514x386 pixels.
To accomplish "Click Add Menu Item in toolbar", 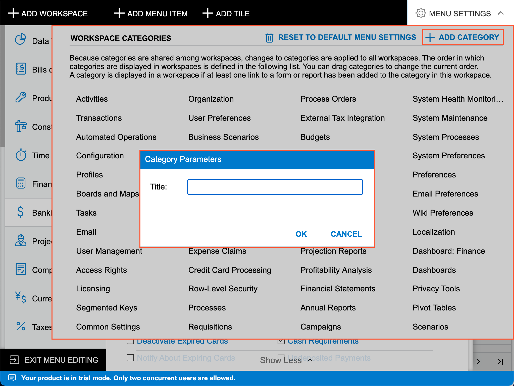I will (151, 13).
